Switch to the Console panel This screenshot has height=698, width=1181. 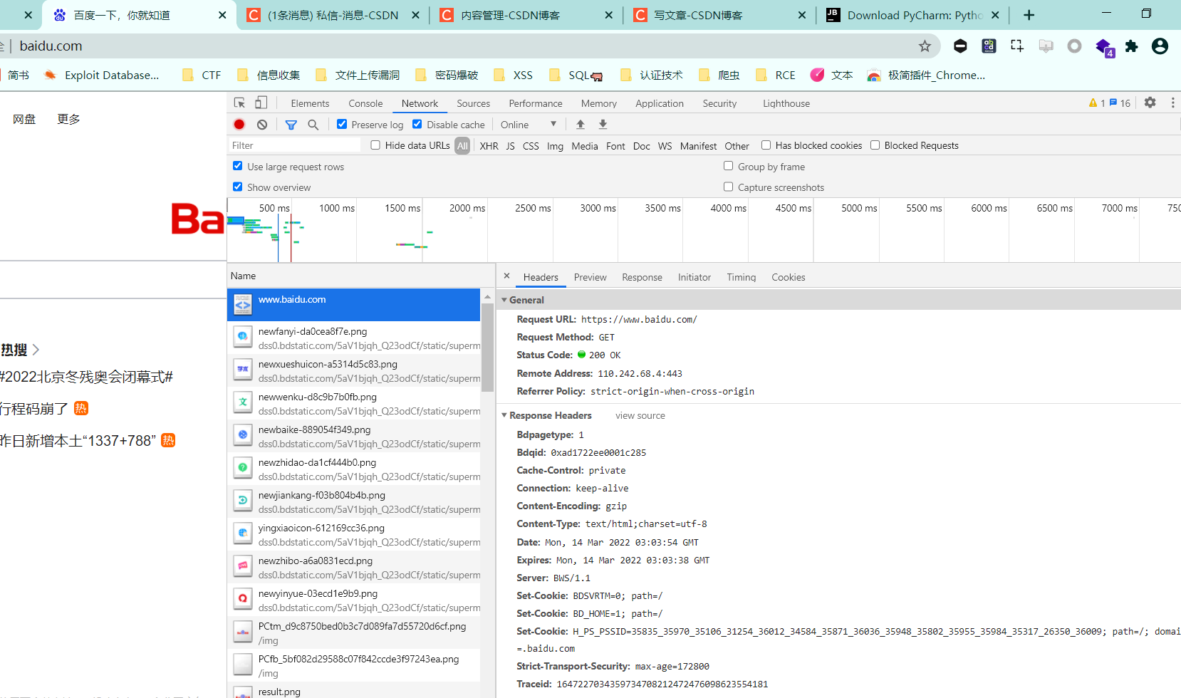[365, 103]
